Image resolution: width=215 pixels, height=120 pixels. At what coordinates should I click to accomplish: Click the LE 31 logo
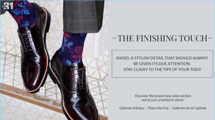point(8,6)
